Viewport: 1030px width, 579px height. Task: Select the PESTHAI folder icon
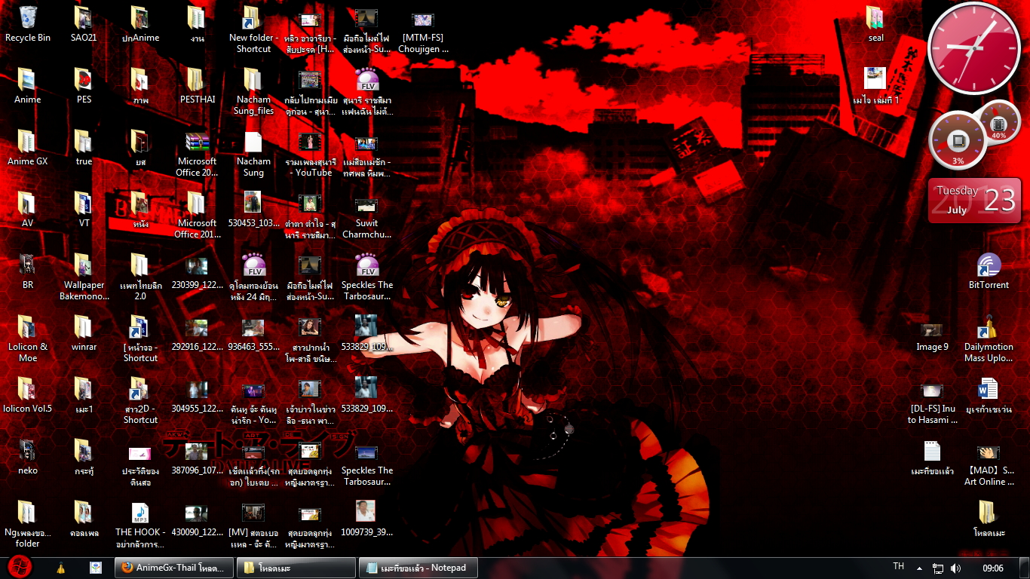[x=198, y=86]
